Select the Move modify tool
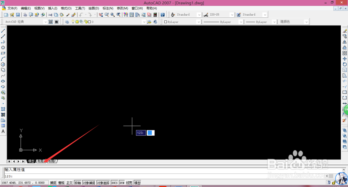This screenshot has height=187, width=348. point(345,59)
